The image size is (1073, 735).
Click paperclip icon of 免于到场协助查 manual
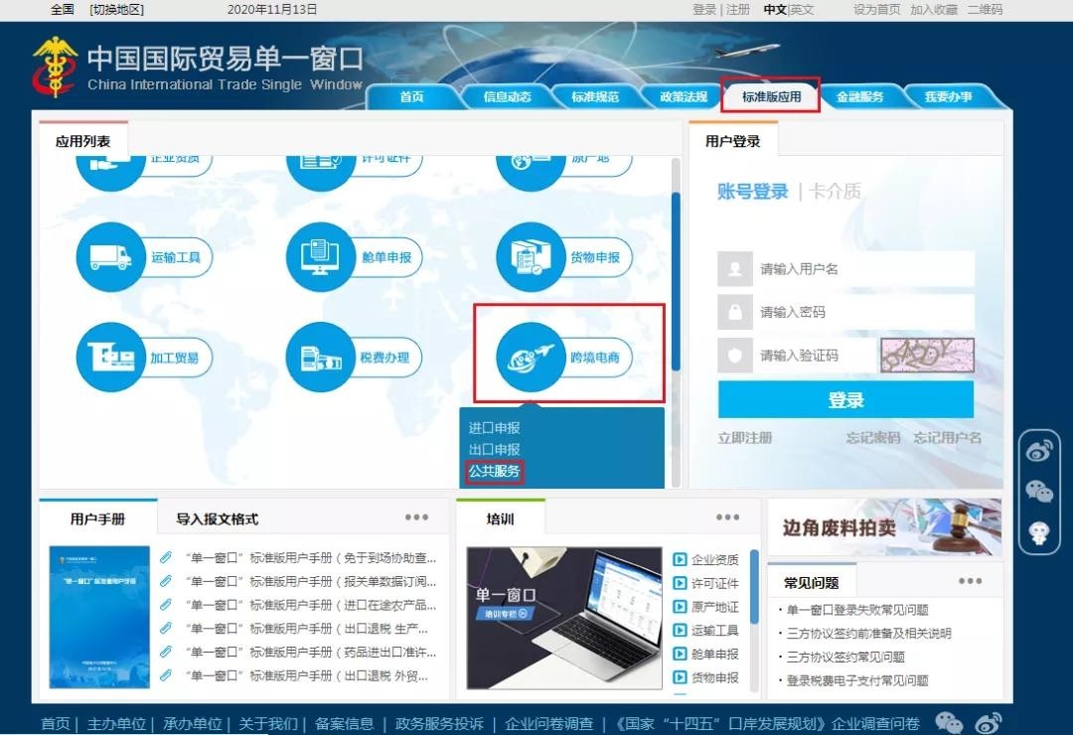(166, 558)
